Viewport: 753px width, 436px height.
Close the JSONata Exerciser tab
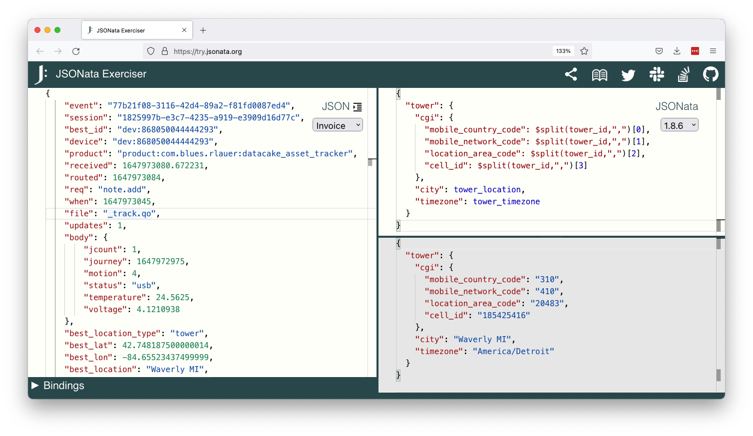click(x=184, y=30)
